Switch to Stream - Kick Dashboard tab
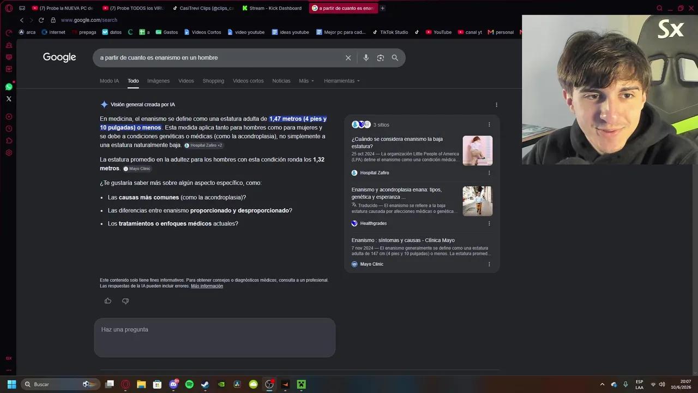698x393 pixels. [272, 8]
